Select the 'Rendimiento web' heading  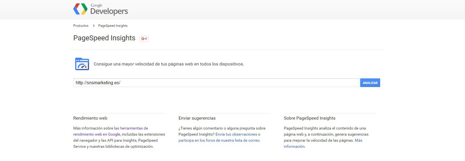click(x=90, y=118)
